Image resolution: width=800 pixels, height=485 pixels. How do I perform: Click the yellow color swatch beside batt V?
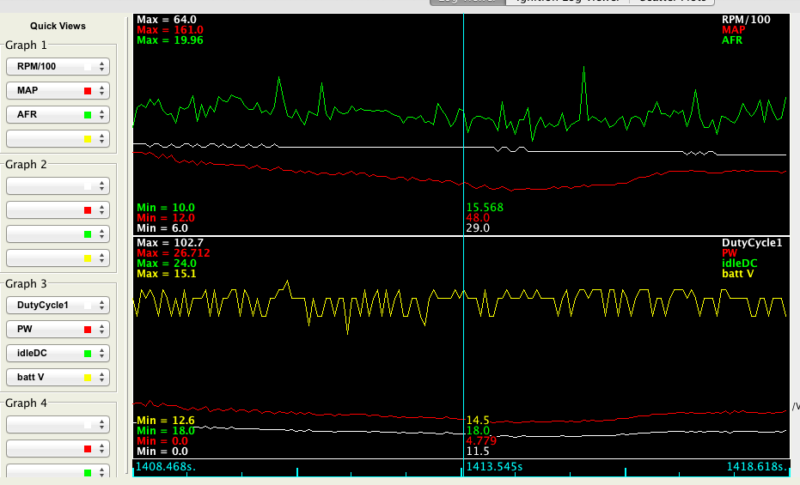[x=88, y=377]
